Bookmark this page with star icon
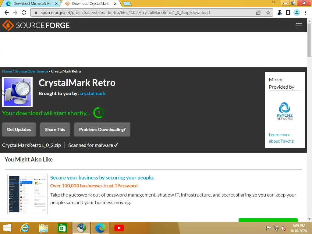 pos(268,12)
